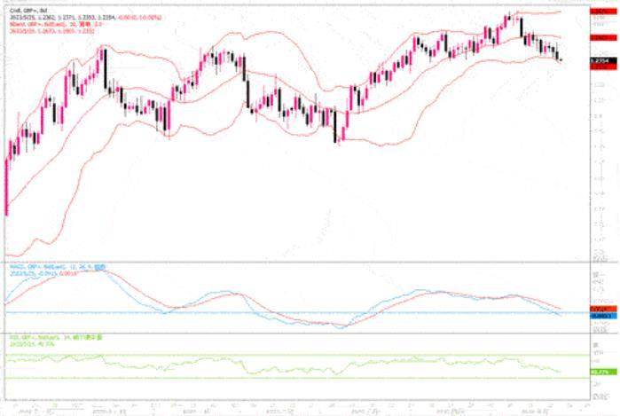Click the blue MACD indicator label
Image resolution: width=620 pixels, height=416 pixels.
pyautogui.click(x=58, y=268)
